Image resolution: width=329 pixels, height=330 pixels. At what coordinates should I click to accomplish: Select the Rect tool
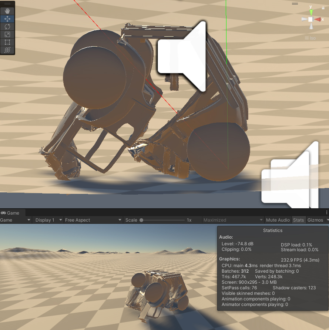[x=7, y=42]
